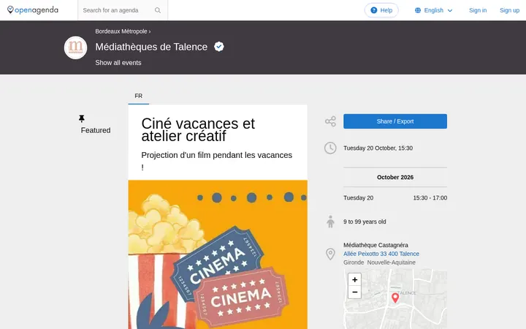Click the 9 to 99 years old text

pos(365,222)
